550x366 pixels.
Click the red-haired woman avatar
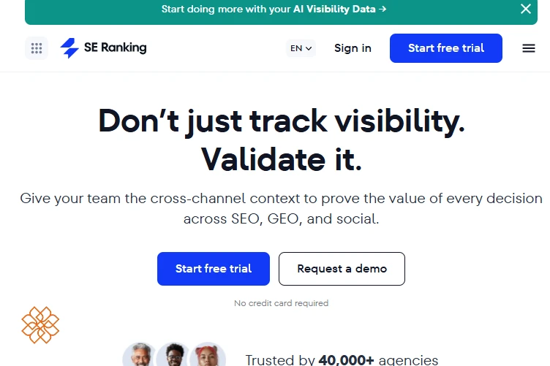[208, 354]
